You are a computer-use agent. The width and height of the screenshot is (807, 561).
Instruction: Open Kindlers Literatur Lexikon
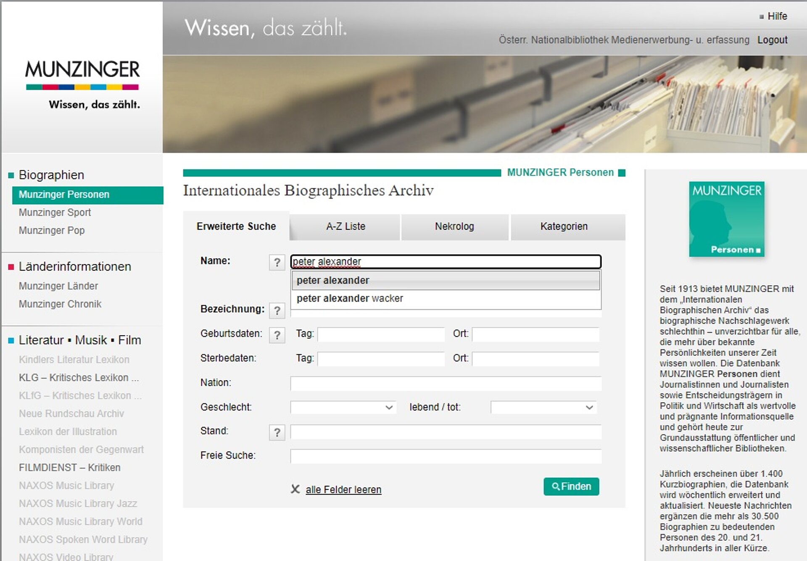click(74, 359)
